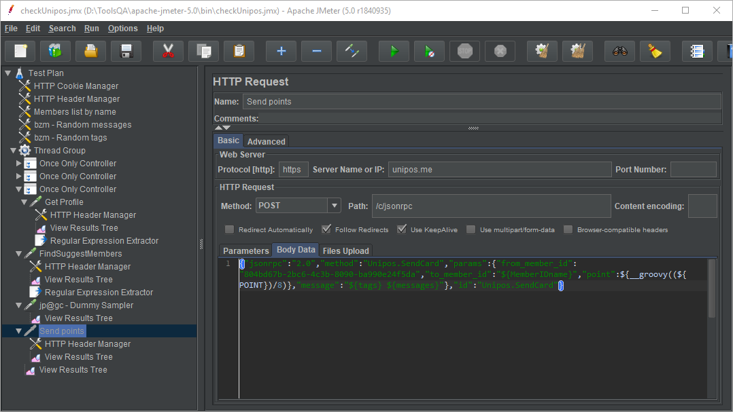
Task: Click the green Start run icon
Action: pos(393,51)
